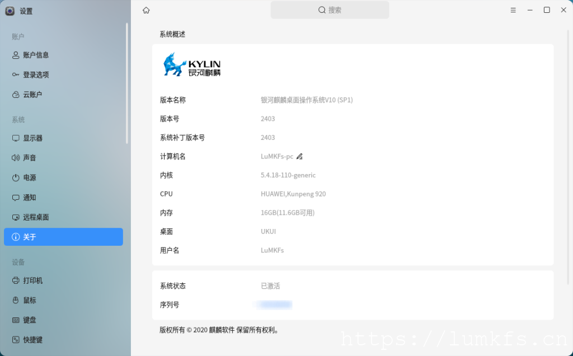Screen dimensions: 573x356
Task: Click the Settings app icon in the top-left corner
Action: click(10, 11)
